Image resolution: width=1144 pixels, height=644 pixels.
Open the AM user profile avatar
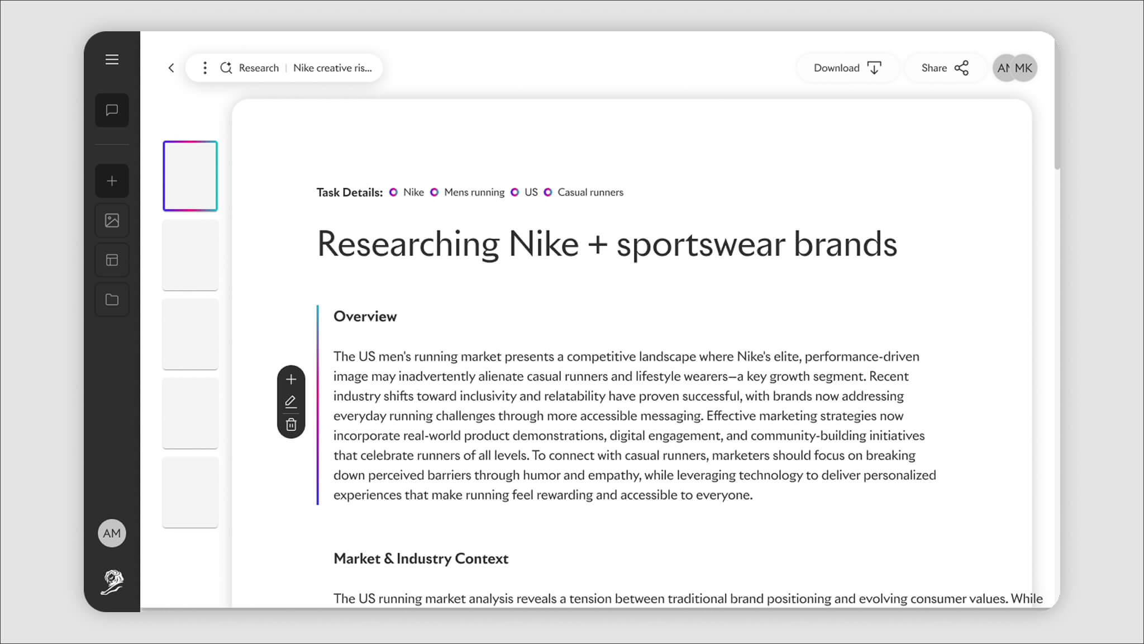(112, 533)
